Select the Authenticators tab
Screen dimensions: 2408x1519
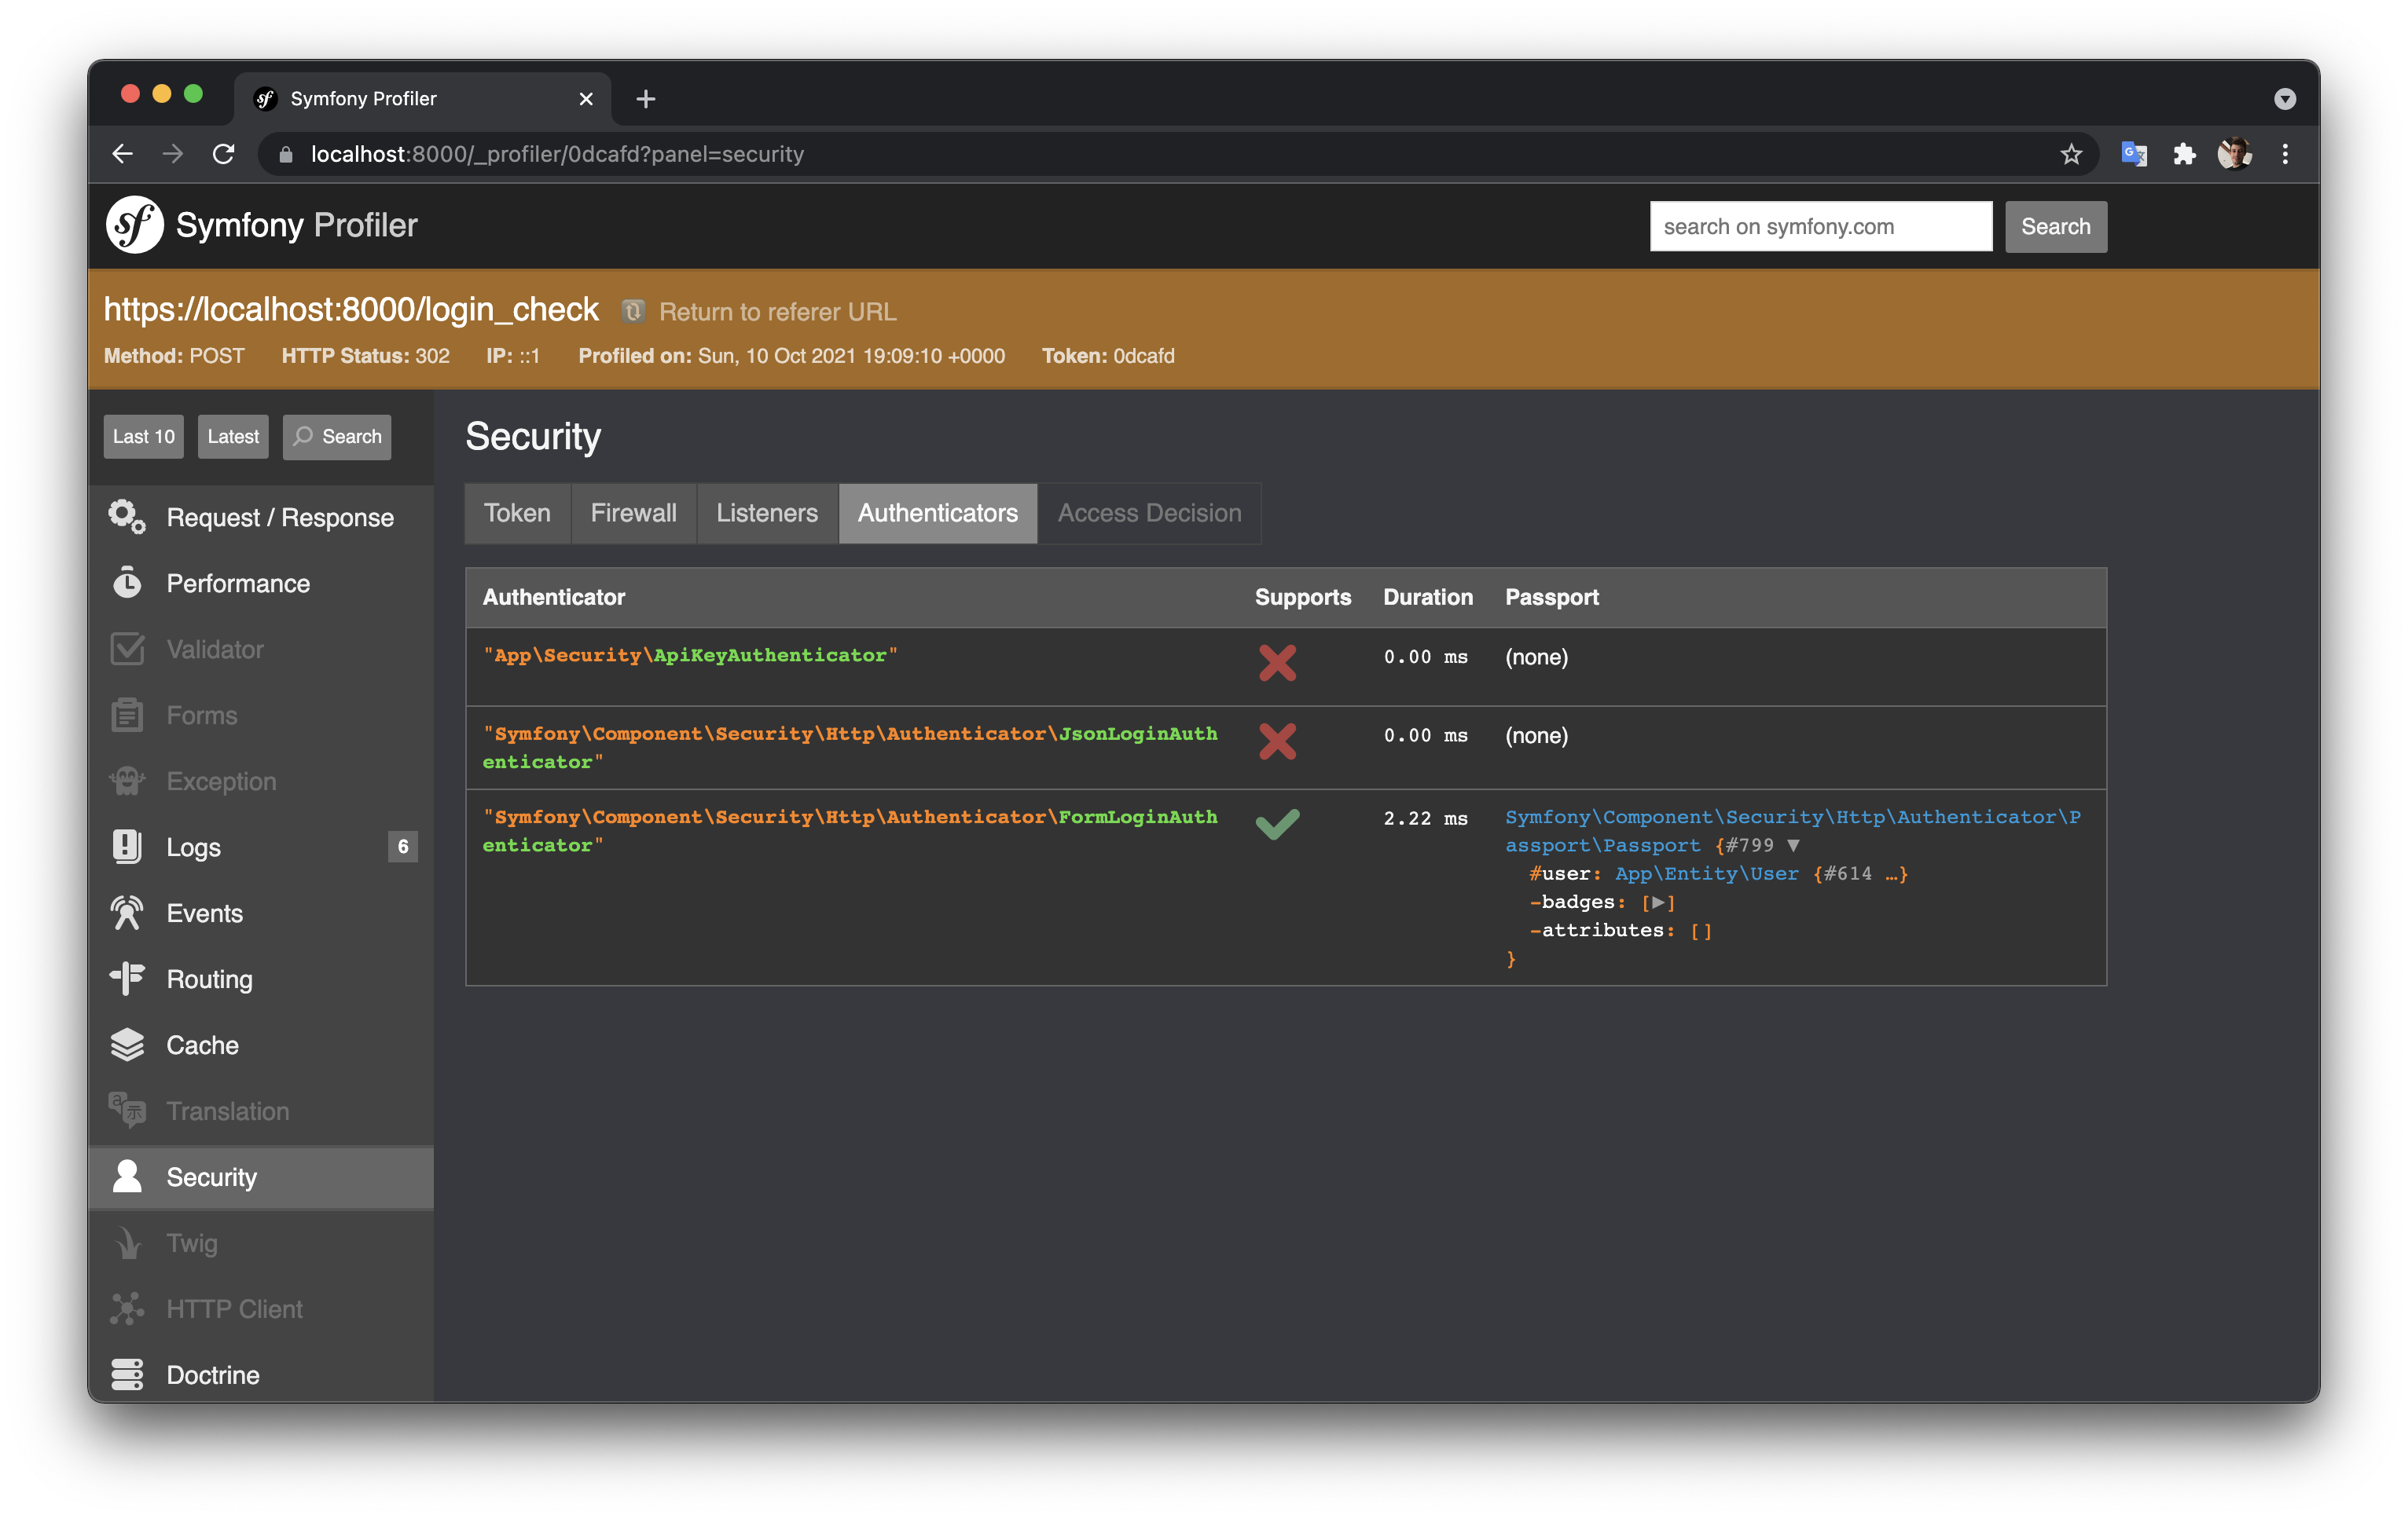(x=938, y=513)
